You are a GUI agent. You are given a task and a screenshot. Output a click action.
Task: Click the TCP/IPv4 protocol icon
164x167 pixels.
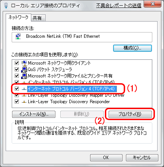point(24,89)
